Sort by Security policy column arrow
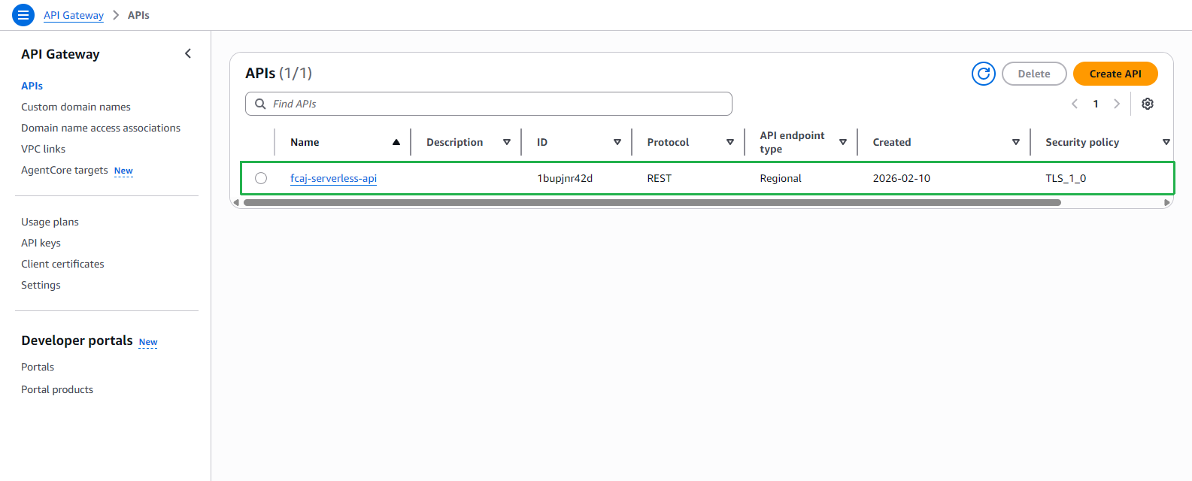The image size is (1192, 481). click(x=1166, y=142)
